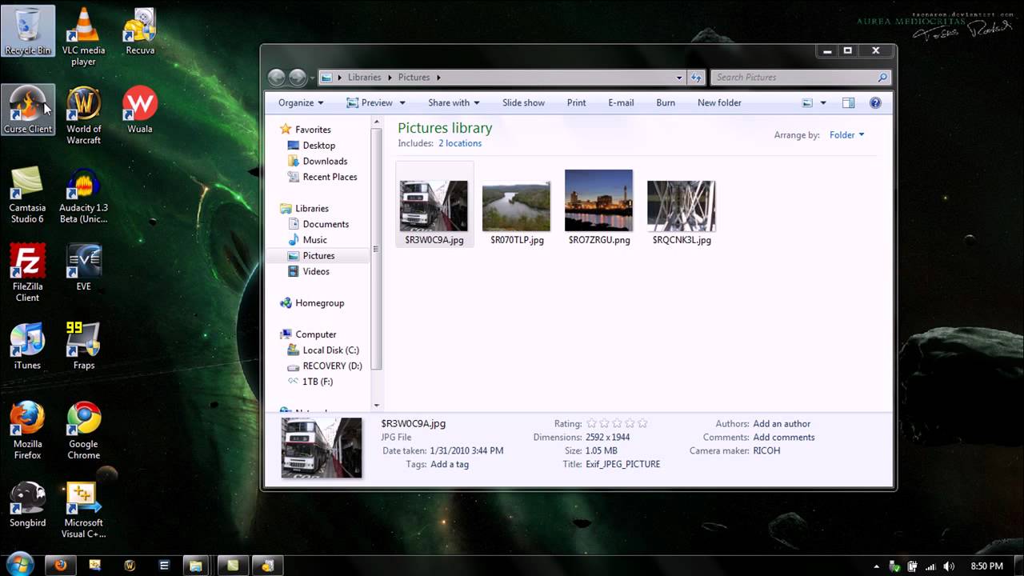Screen dimensions: 1024x576
Task: Click the Back arrow in Explorer
Action: tap(277, 78)
